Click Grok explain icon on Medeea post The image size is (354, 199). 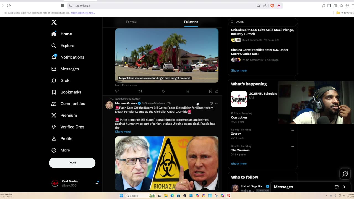click(x=211, y=103)
